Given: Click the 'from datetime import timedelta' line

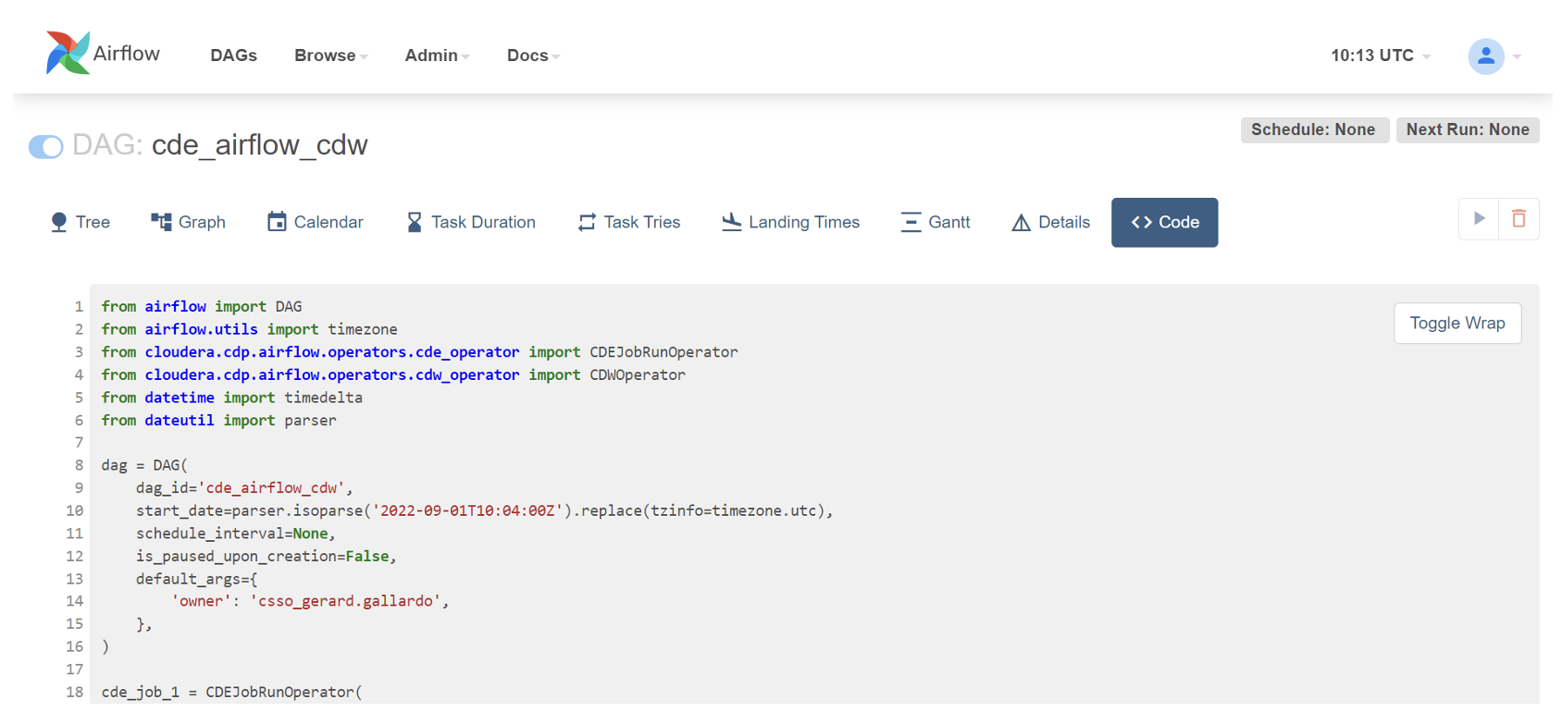Looking at the screenshot, I should click(x=232, y=398).
